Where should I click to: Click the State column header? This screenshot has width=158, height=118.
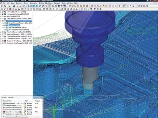coord(26,101)
